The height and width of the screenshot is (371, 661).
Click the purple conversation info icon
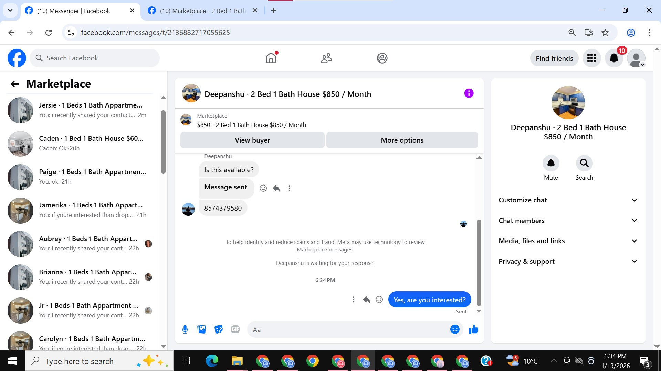[469, 93]
